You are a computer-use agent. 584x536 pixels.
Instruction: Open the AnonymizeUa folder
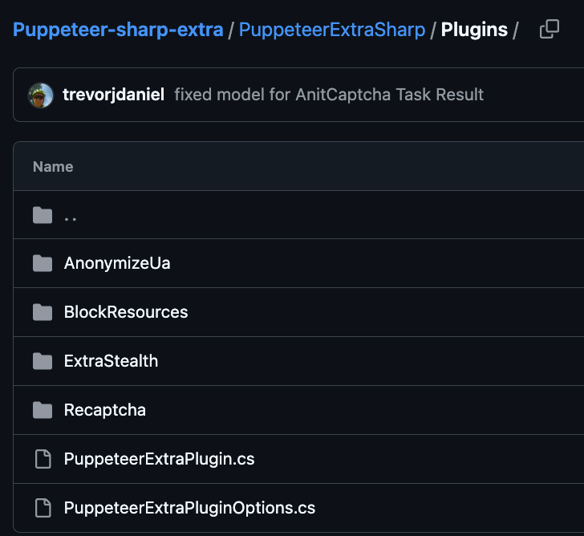pyautogui.click(x=117, y=263)
